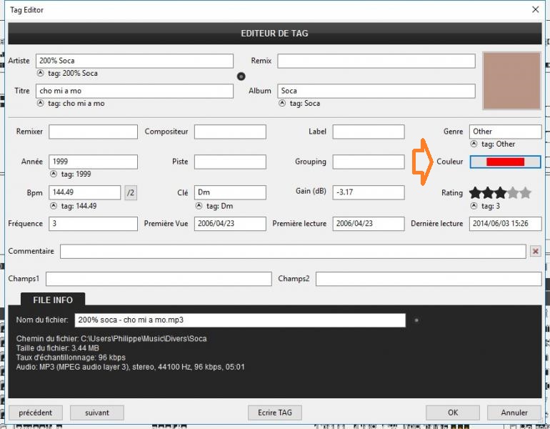The height and width of the screenshot is (429, 550).
Task: Click the tag restore icon under Album field
Action: tap(281, 103)
